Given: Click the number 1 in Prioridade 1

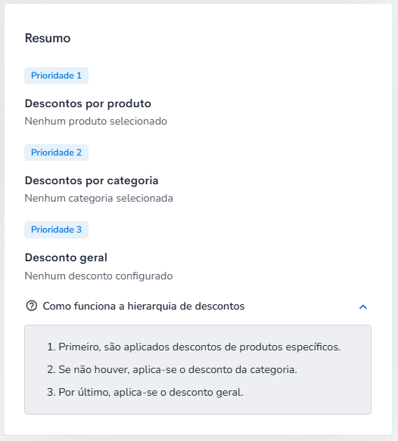Looking at the screenshot, I should (x=79, y=76).
